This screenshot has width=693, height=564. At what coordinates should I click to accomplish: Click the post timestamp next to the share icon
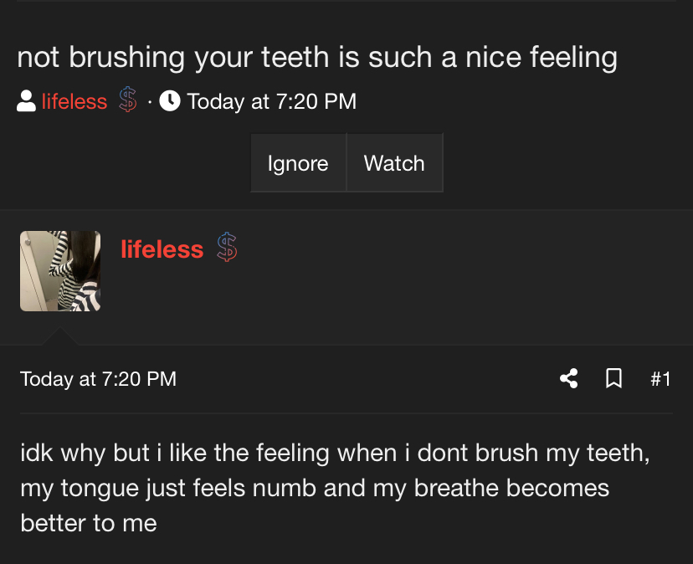(98, 379)
